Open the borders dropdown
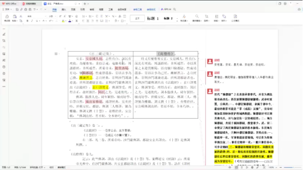Screen dimensions: 303x170 (x=125, y=21)
